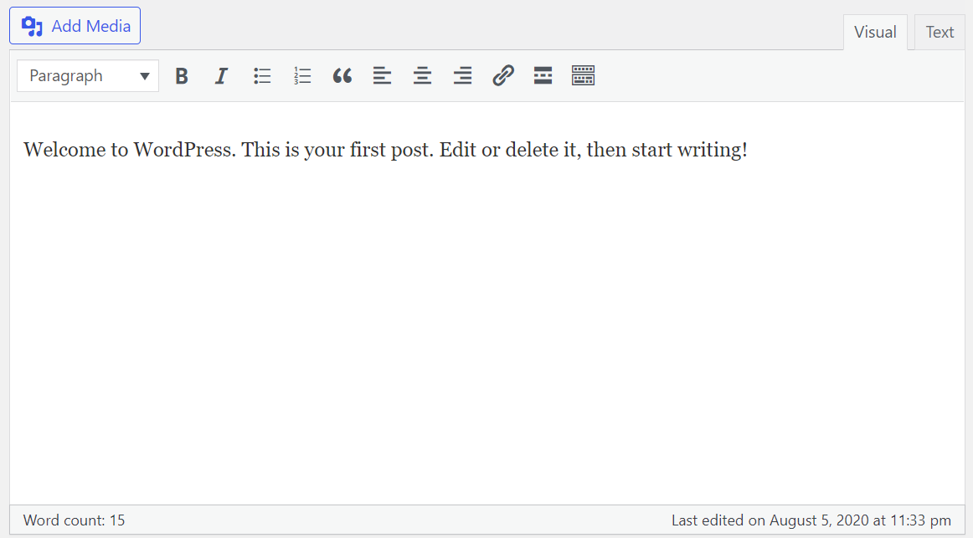Switch to the Visual editor tab
973x538 pixels.
875,33
